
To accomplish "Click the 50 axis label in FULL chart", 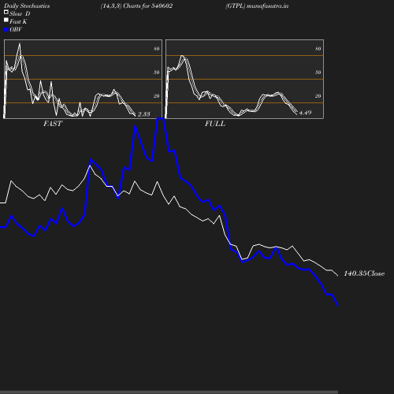I will (x=318, y=72).
